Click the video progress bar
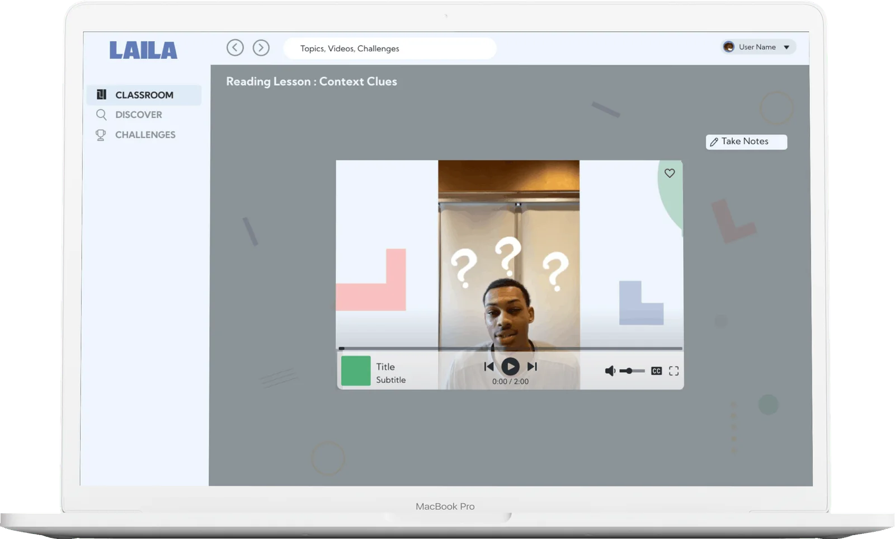 (510, 348)
